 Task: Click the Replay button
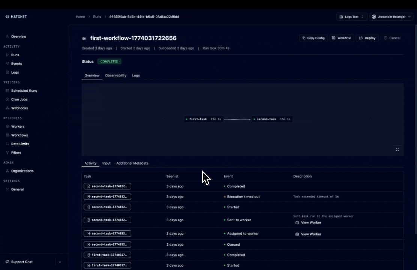point(367,38)
